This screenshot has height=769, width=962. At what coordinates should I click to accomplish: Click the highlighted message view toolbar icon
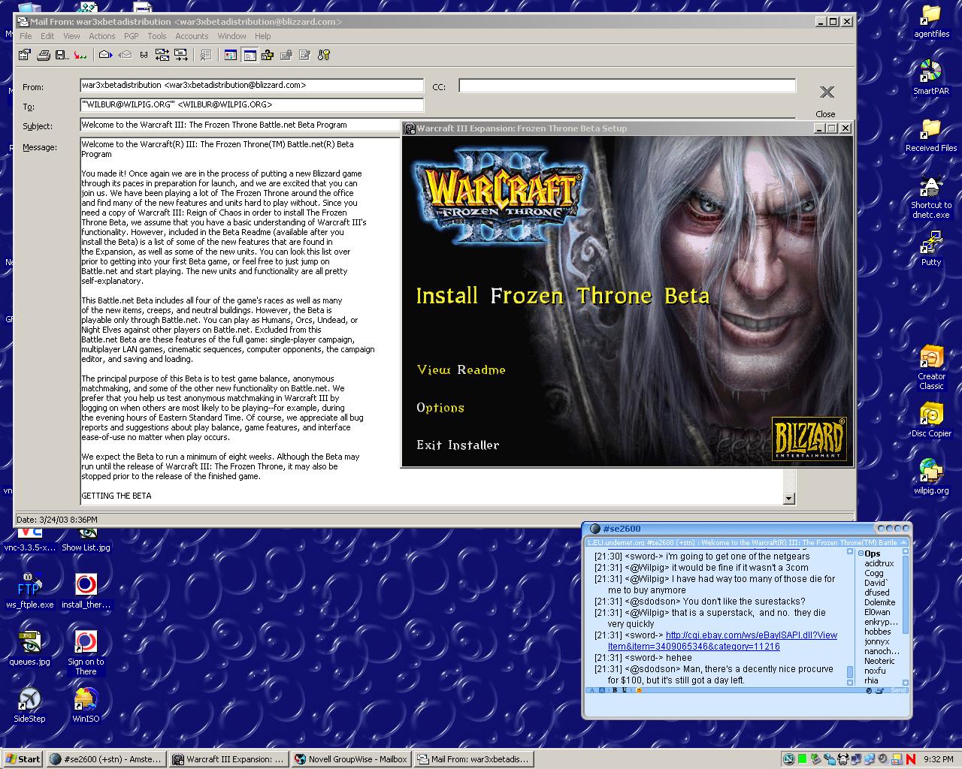(250, 55)
